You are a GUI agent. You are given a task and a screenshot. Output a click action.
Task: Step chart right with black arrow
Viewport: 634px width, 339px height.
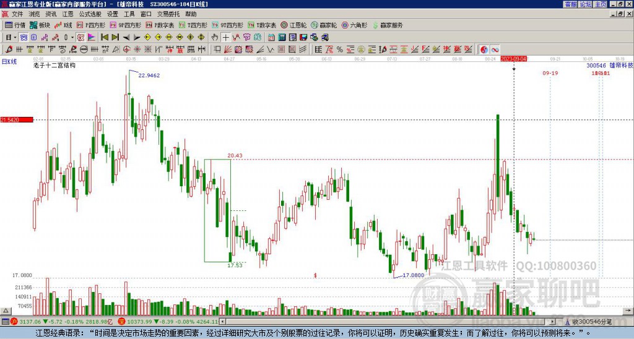point(137,38)
